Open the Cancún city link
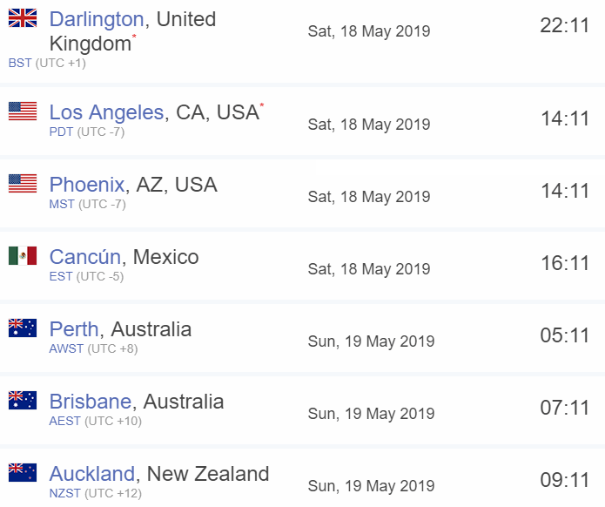The height and width of the screenshot is (507, 605). point(85,257)
